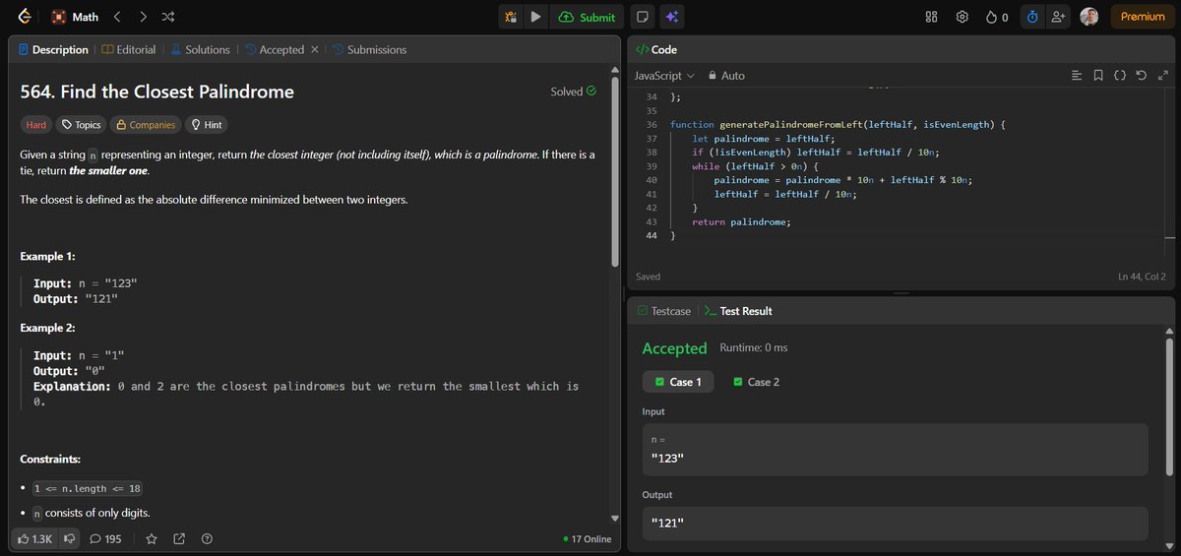Switch to the Testcase tab
Screen dimensions: 1181x556
664,311
